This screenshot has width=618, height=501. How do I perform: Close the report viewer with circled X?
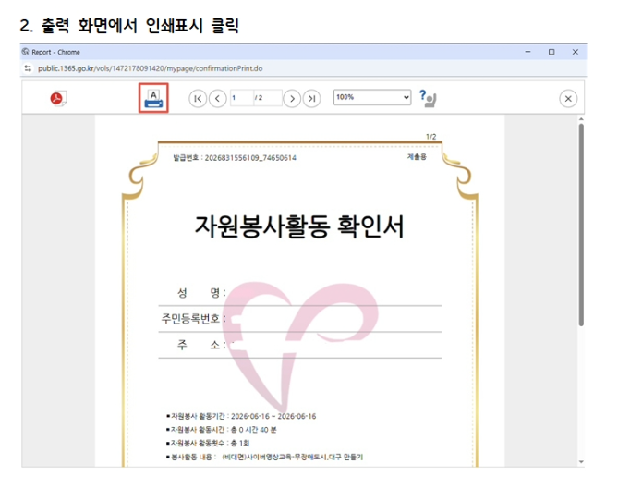pos(568,99)
